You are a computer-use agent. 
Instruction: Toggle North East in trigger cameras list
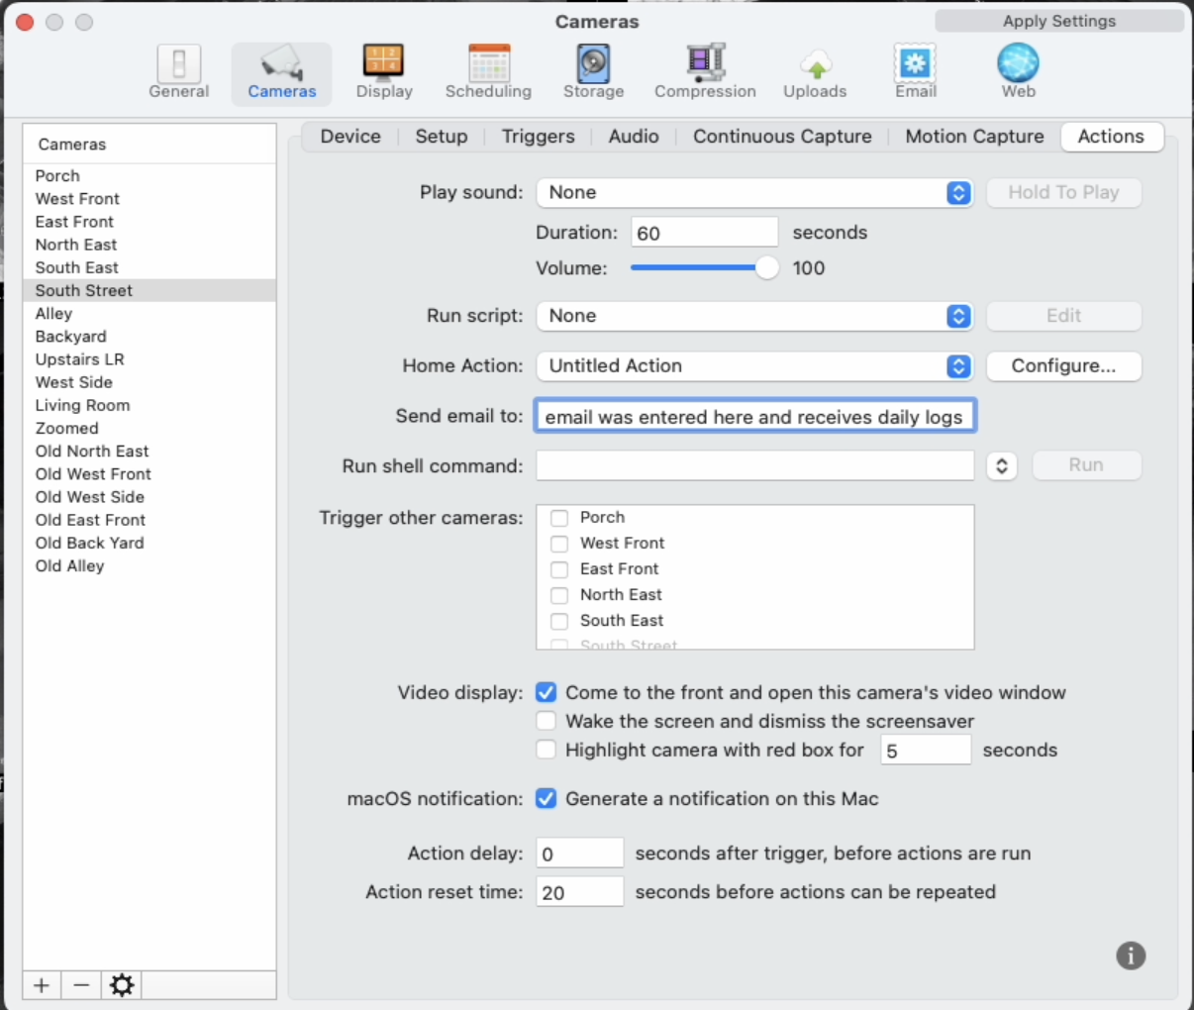tap(559, 595)
